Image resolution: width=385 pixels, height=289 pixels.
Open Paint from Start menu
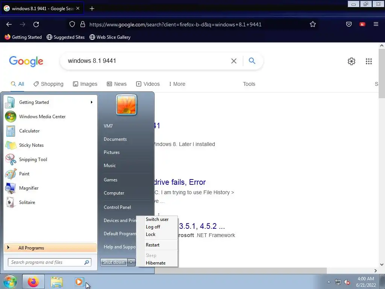click(x=50, y=173)
